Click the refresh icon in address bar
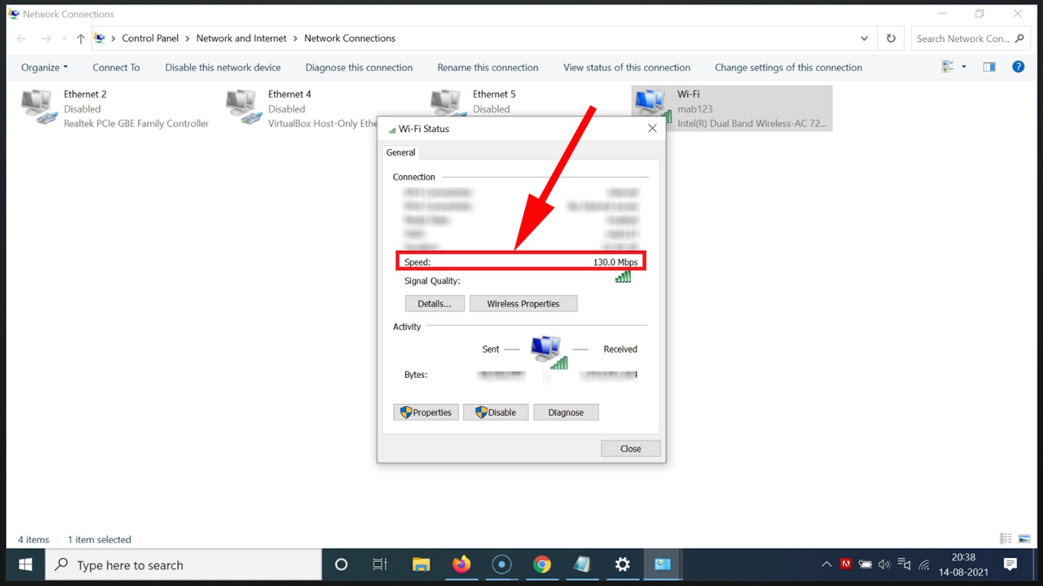This screenshot has width=1043, height=586. [x=890, y=38]
